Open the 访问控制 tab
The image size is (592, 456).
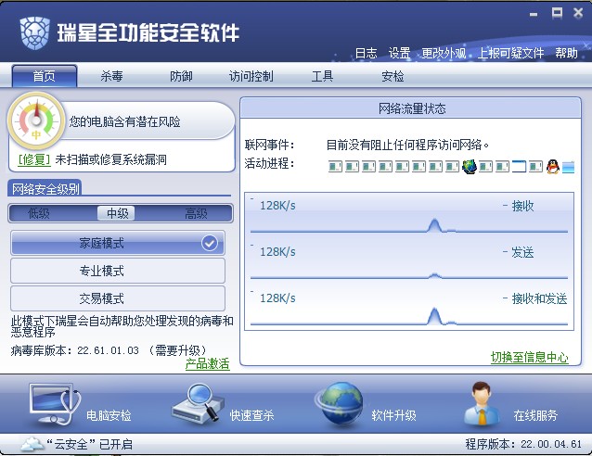251,76
